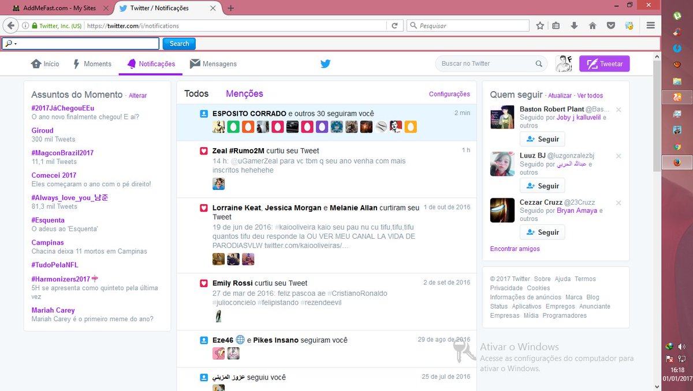Viewport: 693px width, 391px height.
Task: Open the Downloads arrow icon
Action: pos(574,25)
